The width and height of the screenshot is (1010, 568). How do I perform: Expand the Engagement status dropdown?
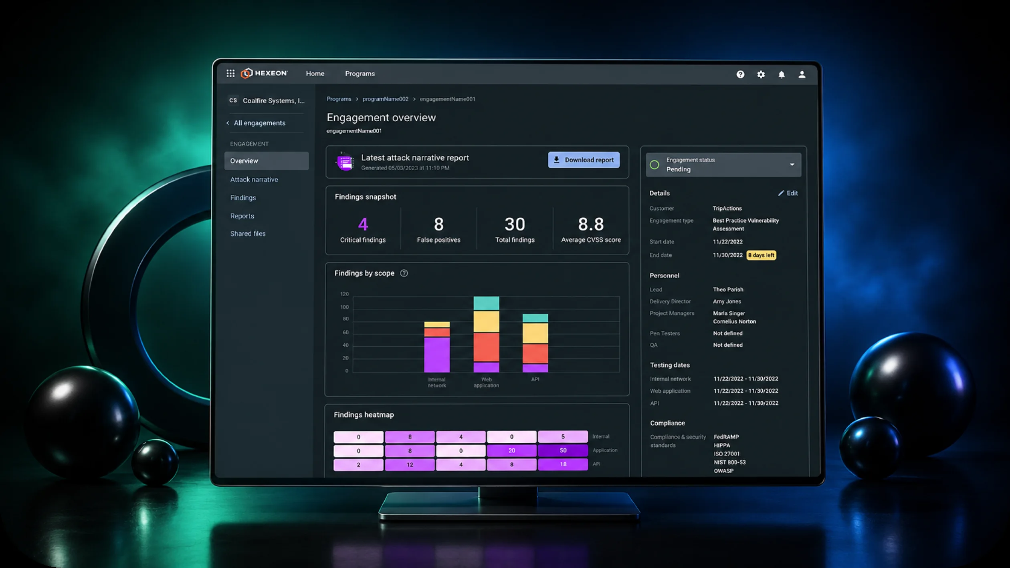792,165
